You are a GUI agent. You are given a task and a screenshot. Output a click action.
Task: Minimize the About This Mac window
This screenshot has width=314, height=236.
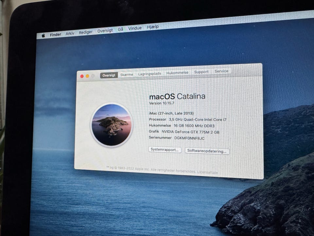(x=87, y=76)
